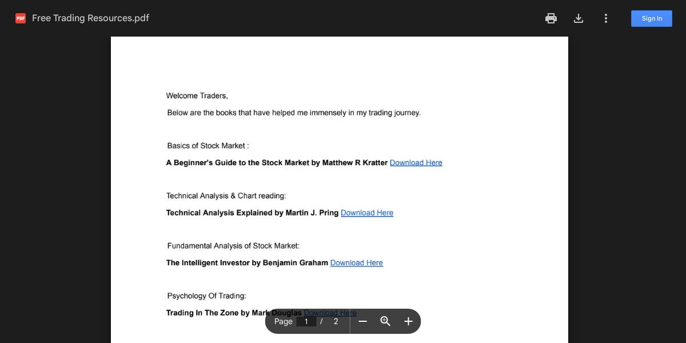Download the PDF file
Screen dimensions: 686x343
(579, 18)
